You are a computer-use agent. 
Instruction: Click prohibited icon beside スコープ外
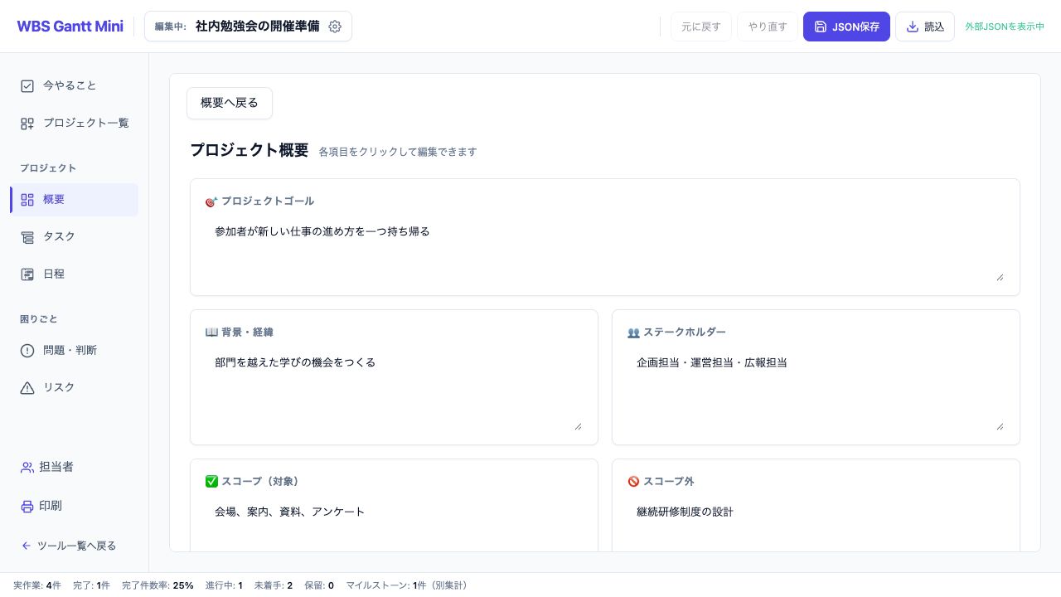pyautogui.click(x=633, y=482)
